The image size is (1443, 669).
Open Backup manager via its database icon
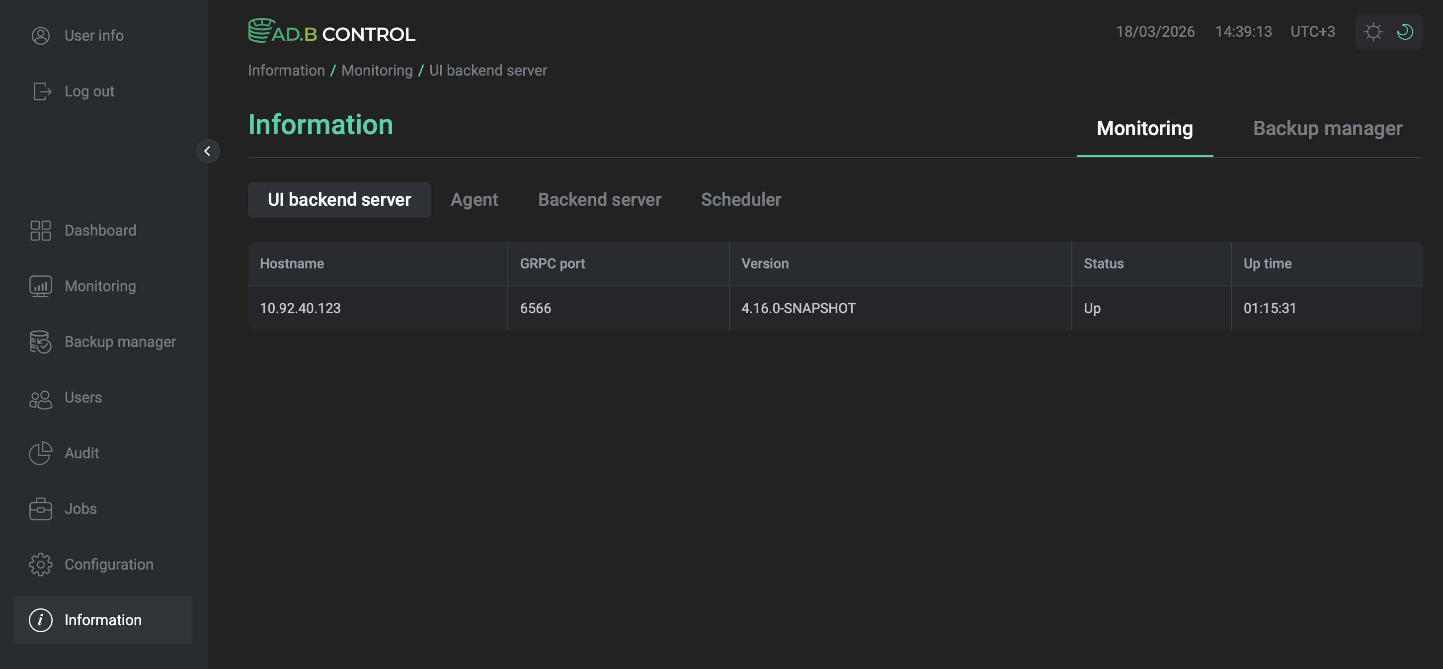[x=40, y=342]
